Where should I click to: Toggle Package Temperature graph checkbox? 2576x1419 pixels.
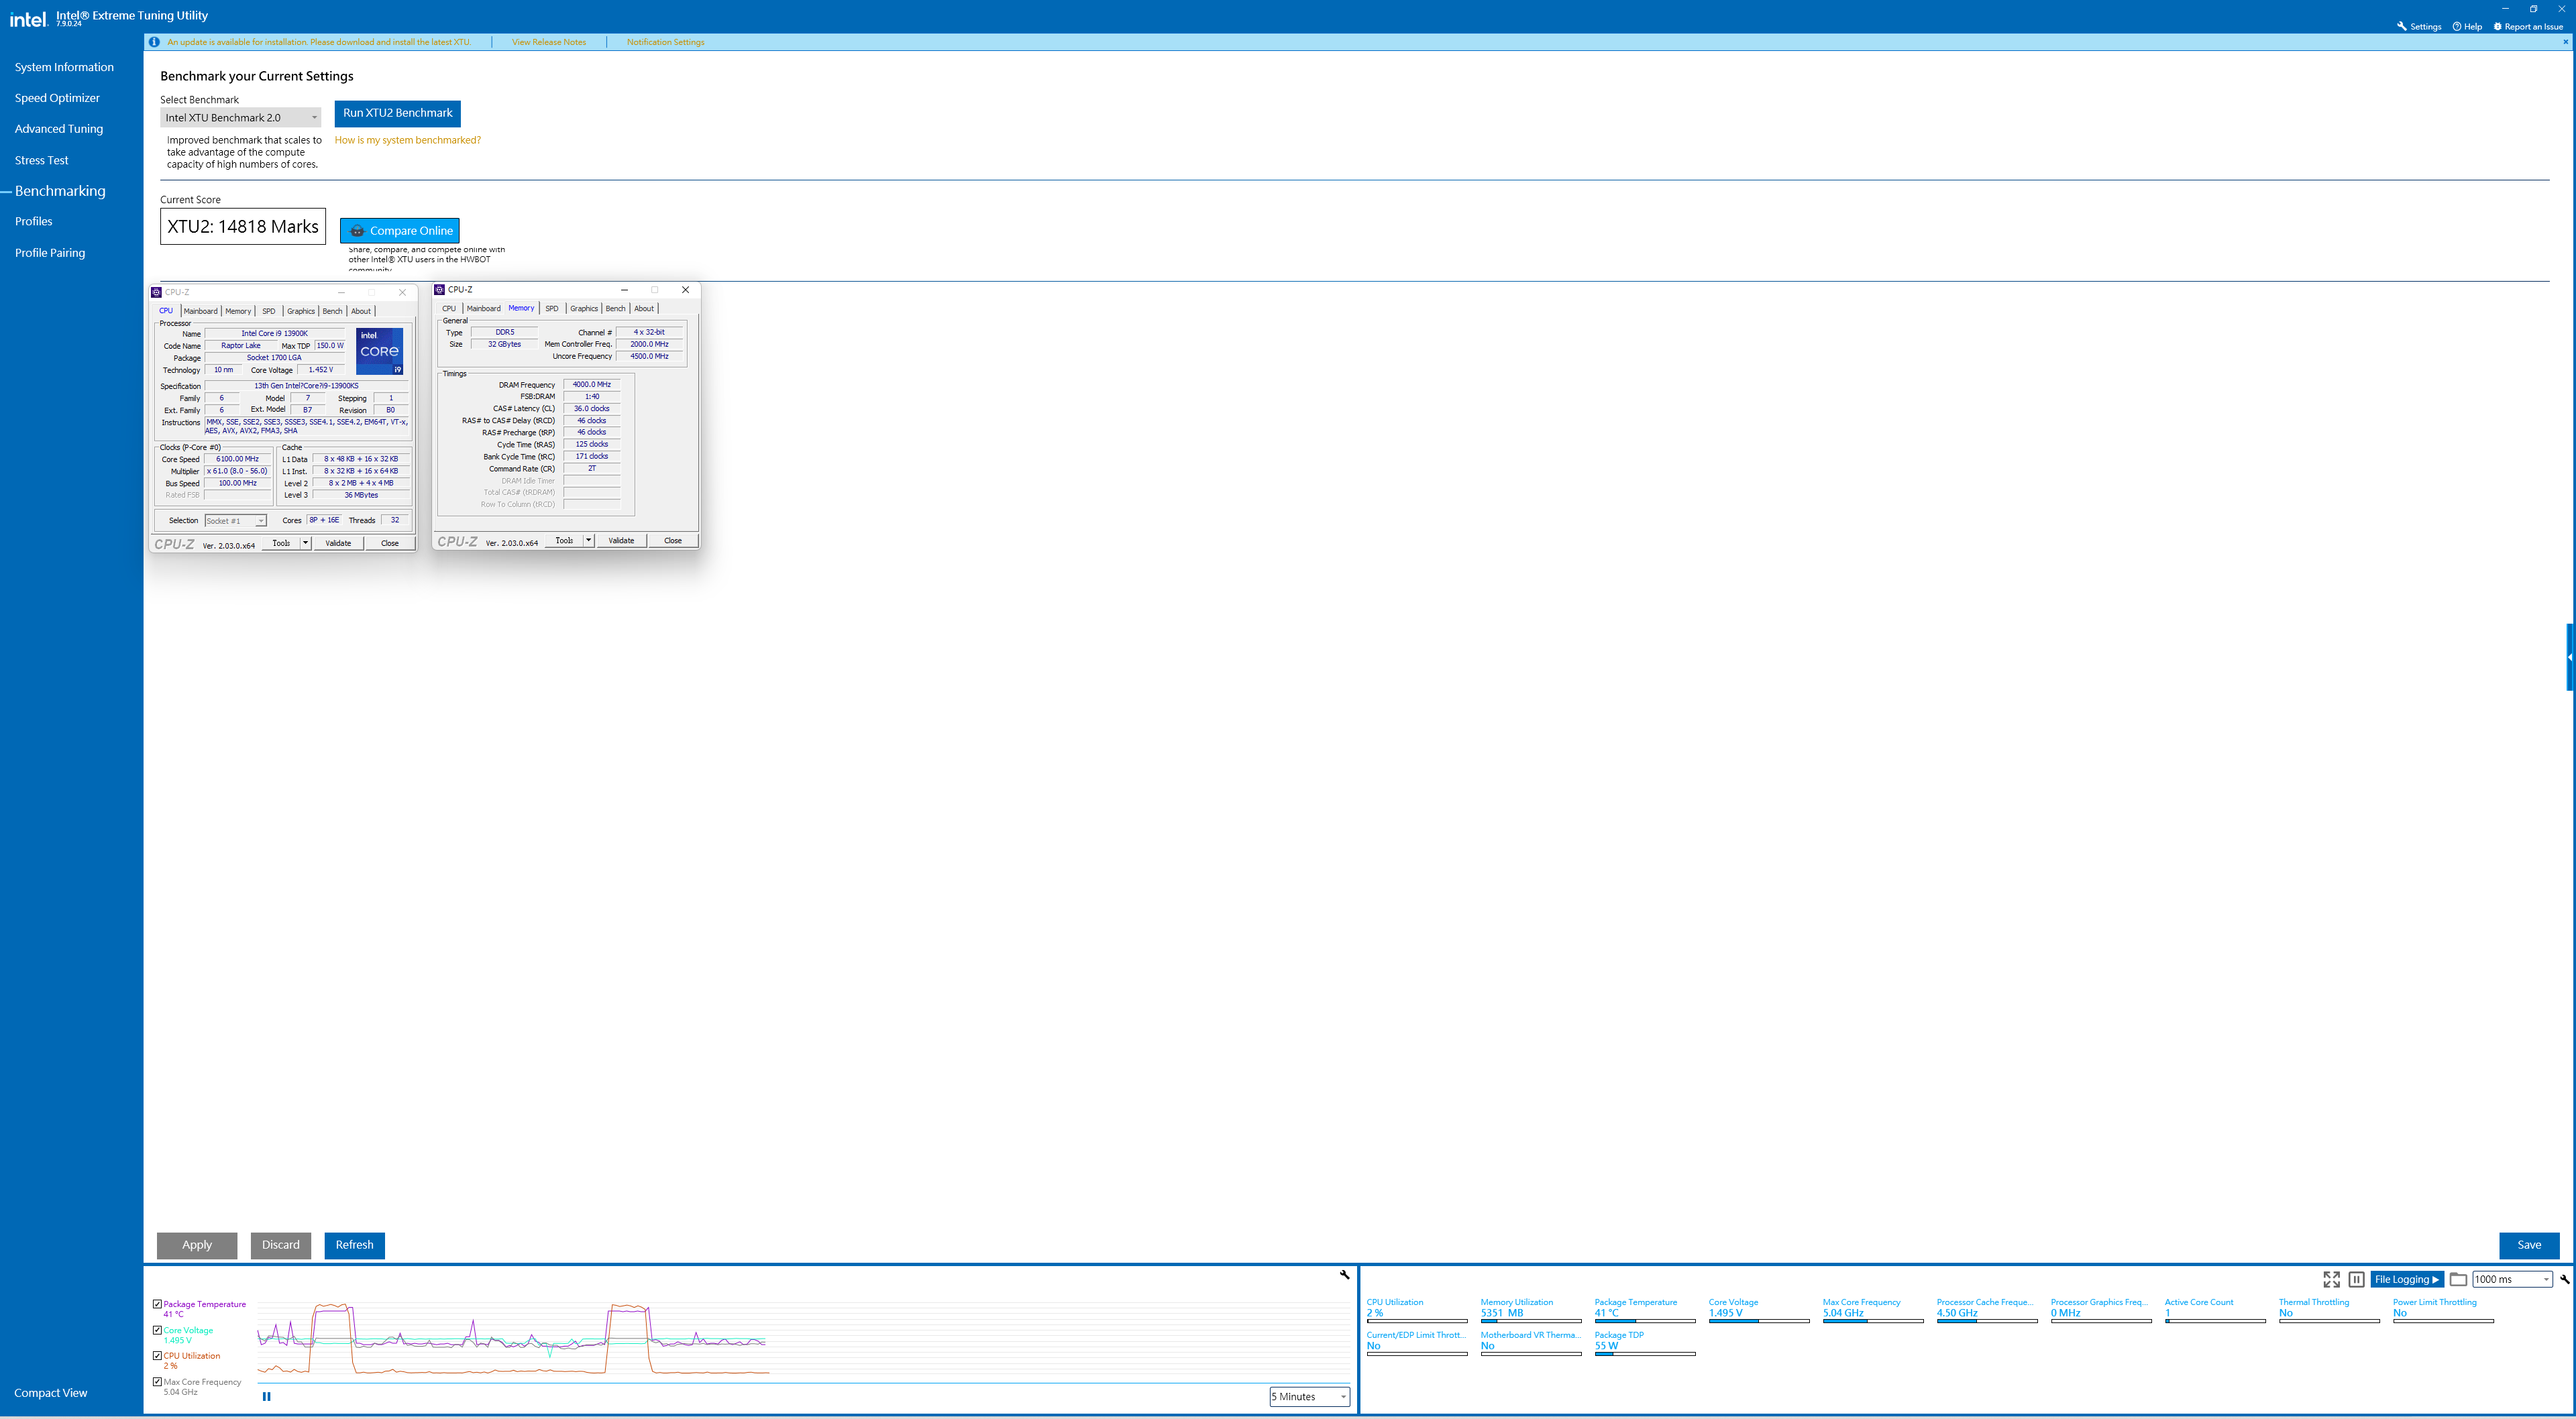tap(157, 1304)
